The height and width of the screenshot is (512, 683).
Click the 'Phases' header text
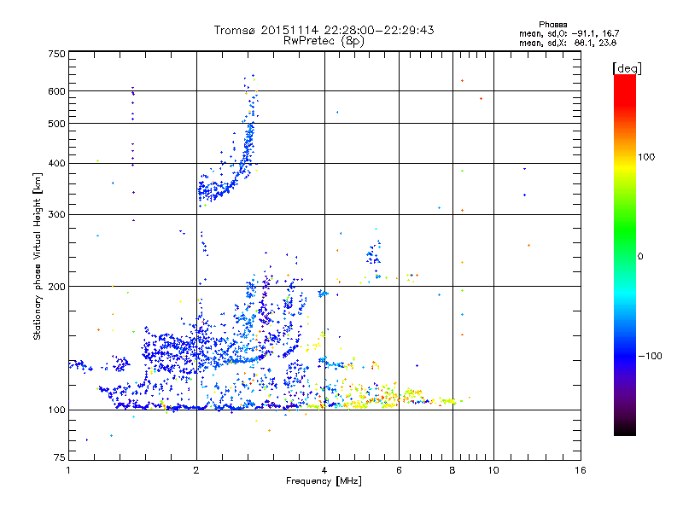552,25
